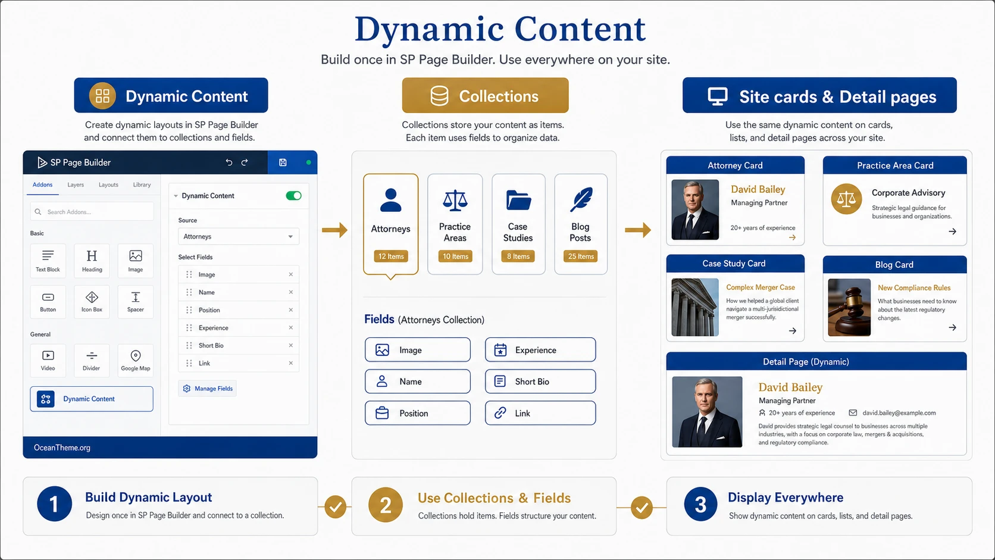Open the New Compliance Rules title

[x=914, y=288]
